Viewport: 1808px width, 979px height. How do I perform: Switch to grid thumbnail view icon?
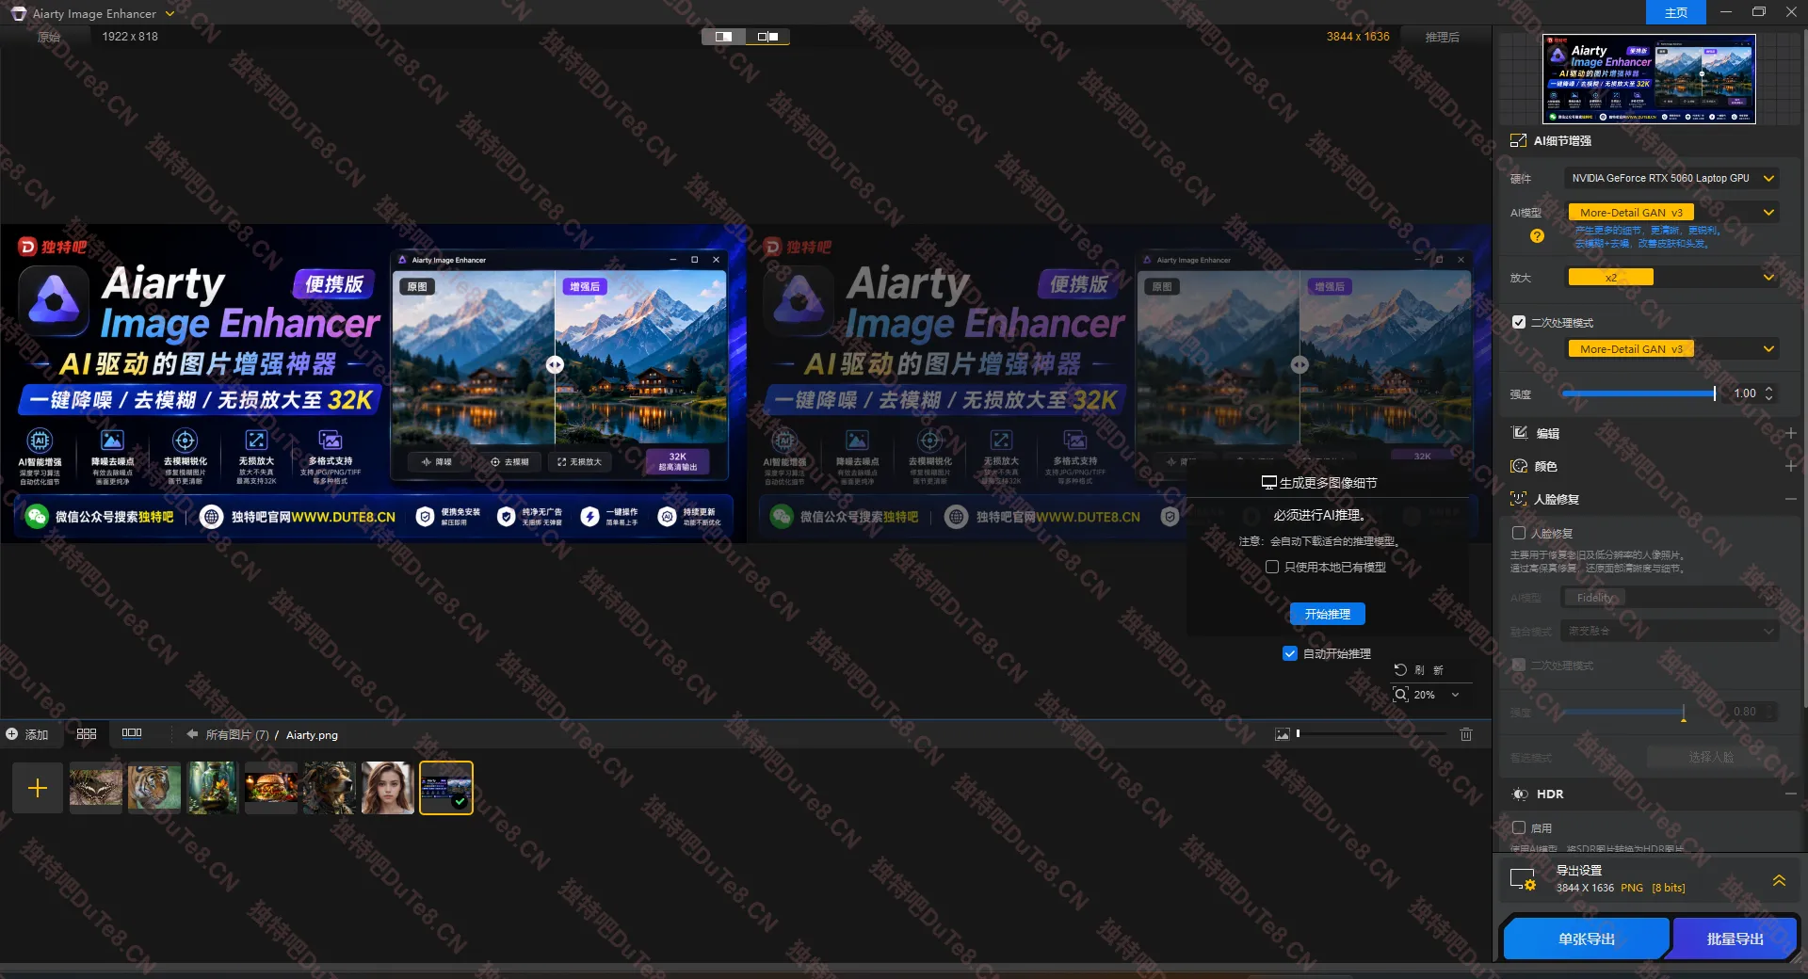click(87, 733)
